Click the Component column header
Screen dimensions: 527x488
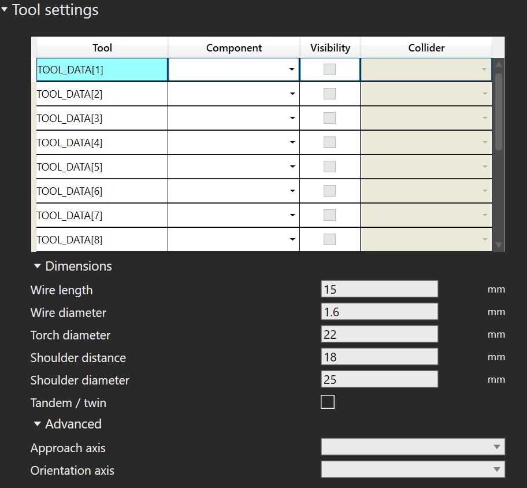234,48
